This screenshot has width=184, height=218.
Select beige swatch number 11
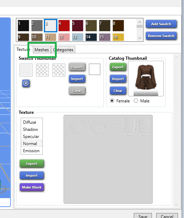pos(51,37)
